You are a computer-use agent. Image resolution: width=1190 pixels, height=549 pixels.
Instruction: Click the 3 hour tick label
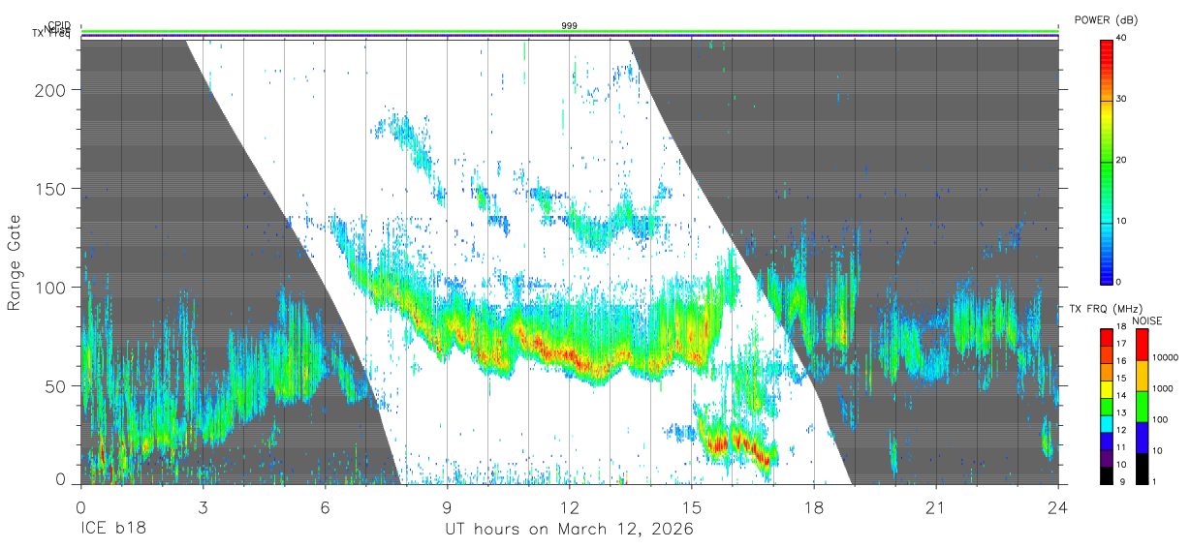coord(203,507)
